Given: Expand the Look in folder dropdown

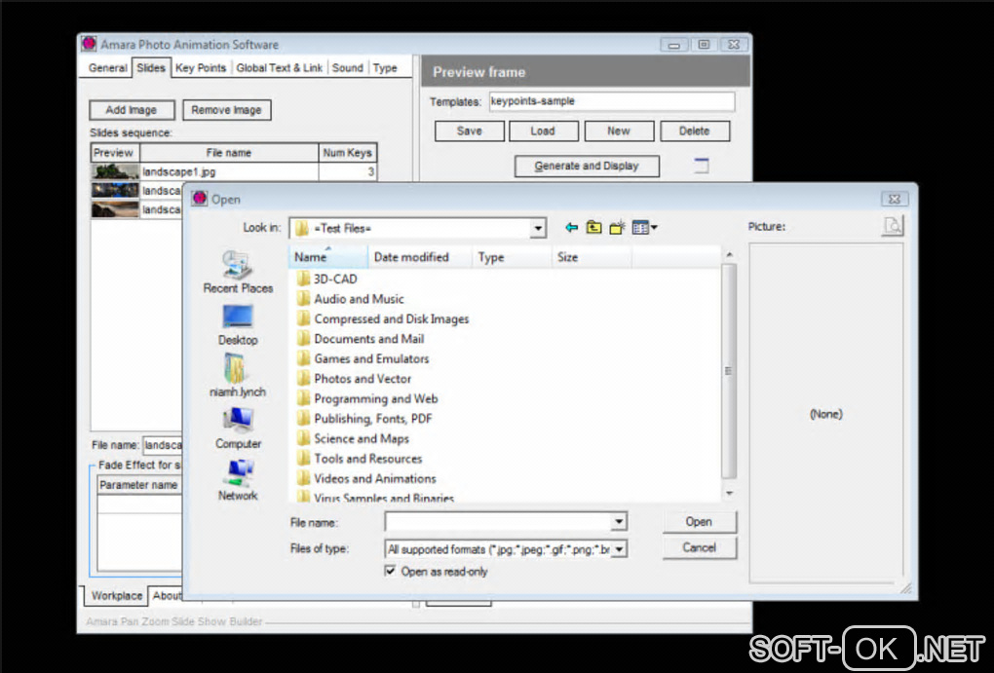Looking at the screenshot, I should pos(538,228).
